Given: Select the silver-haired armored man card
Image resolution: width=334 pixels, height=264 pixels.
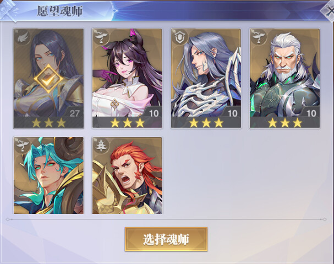Looking at the screenshot, I should 206,78.
